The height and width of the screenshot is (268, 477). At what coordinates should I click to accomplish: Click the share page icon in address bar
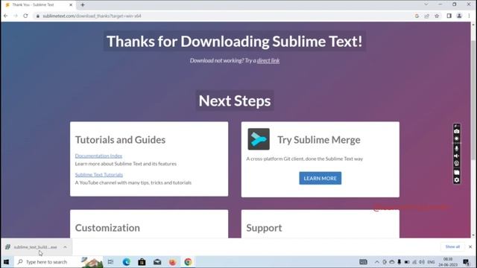pos(427,16)
